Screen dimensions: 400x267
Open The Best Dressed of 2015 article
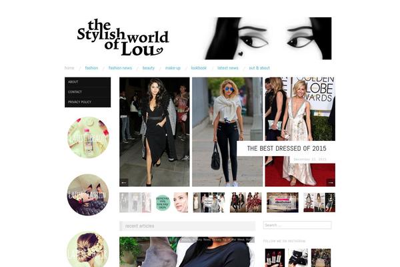tap(287, 148)
